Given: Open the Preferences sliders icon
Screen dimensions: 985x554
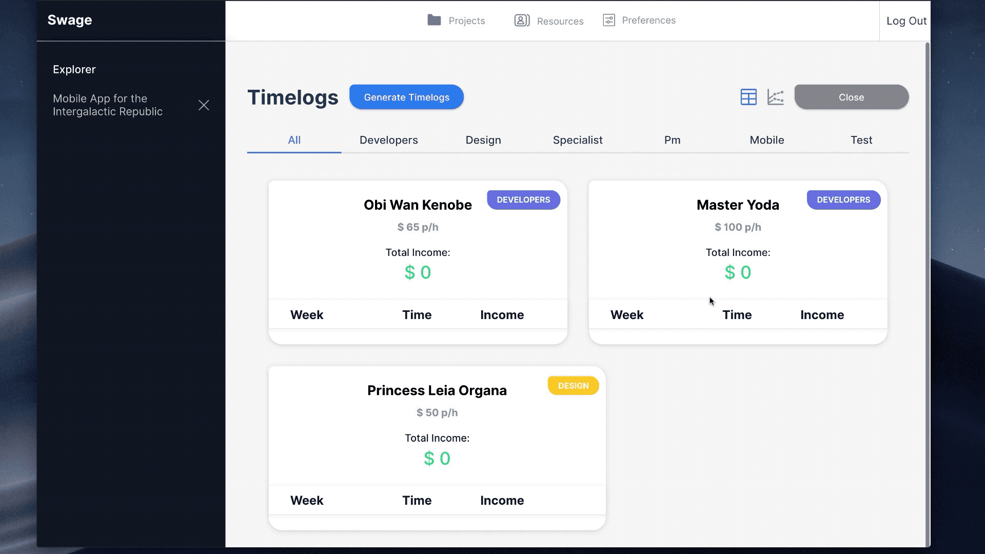Looking at the screenshot, I should 609,20.
